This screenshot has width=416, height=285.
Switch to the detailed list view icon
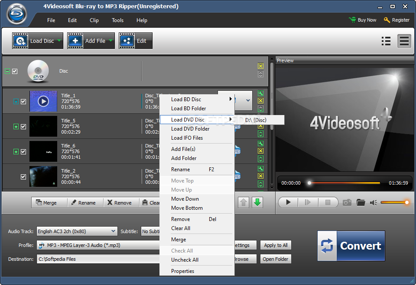(386, 42)
